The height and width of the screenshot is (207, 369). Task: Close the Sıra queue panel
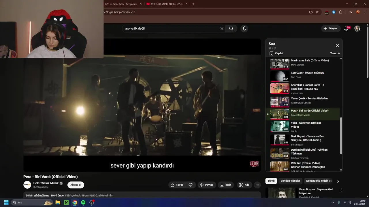[x=337, y=46]
